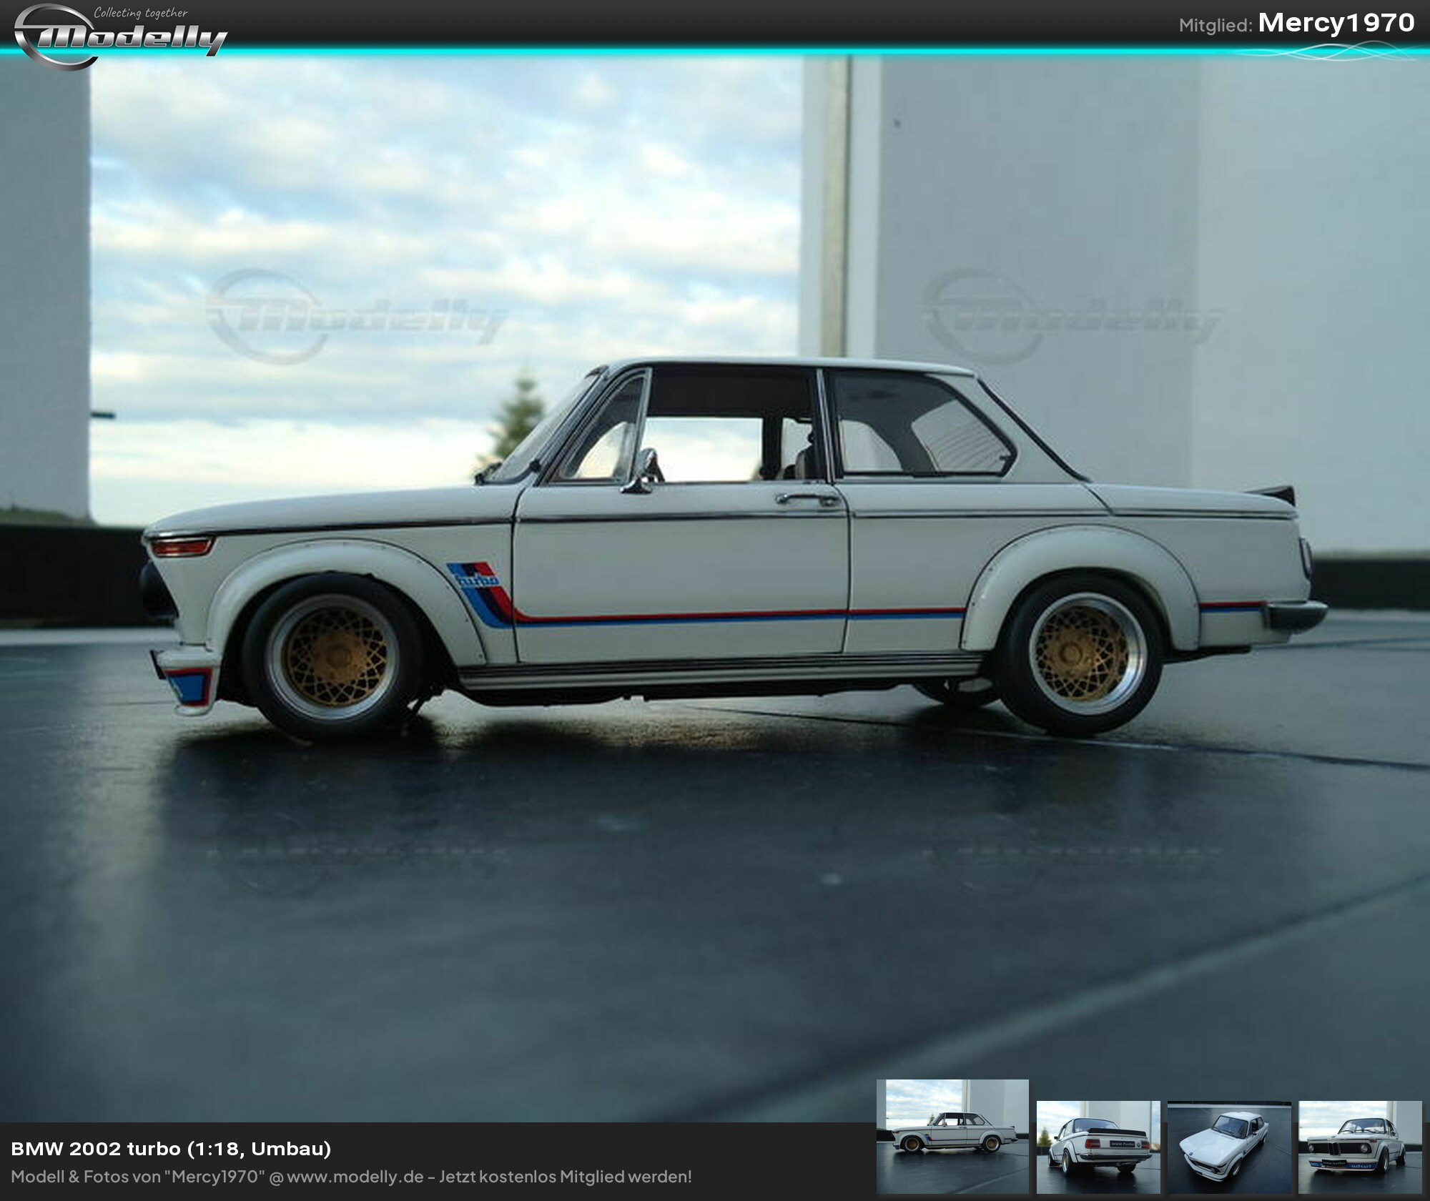Image resolution: width=1430 pixels, height=1201 pixels.
Task: Click the BMW 2002 turbo title
Action: pyautogui.click(x=171, y=1148)
